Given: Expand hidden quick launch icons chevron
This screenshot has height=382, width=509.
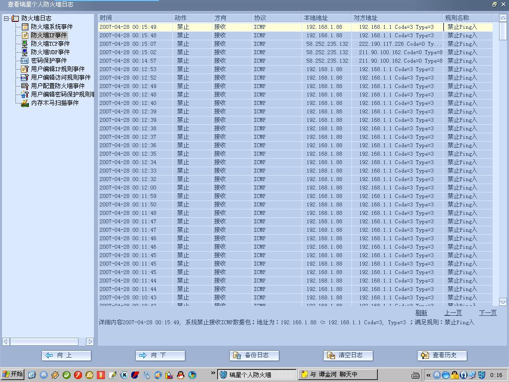Looking at the screenshot, I should (213, 373).
